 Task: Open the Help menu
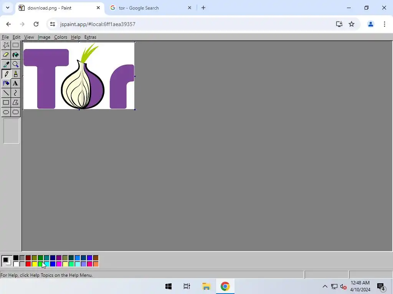(x=76, y=37)
